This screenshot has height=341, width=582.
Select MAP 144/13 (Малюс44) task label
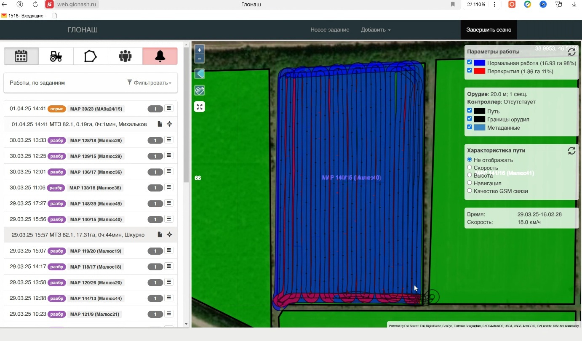(96, 298)
